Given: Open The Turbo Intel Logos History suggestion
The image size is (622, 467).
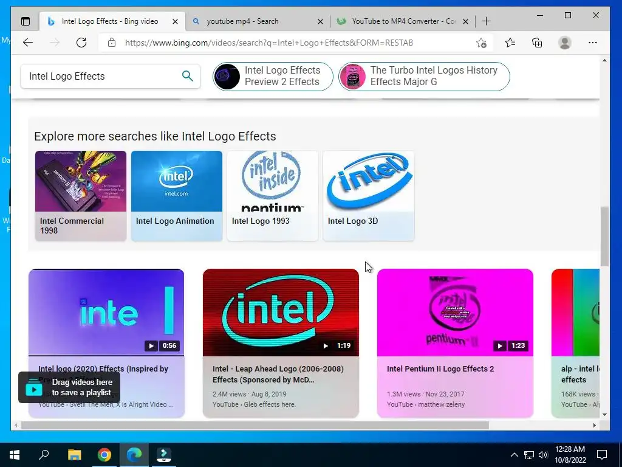Looking at the screenshot, I should pyautogui.click(x=424, y=76).
